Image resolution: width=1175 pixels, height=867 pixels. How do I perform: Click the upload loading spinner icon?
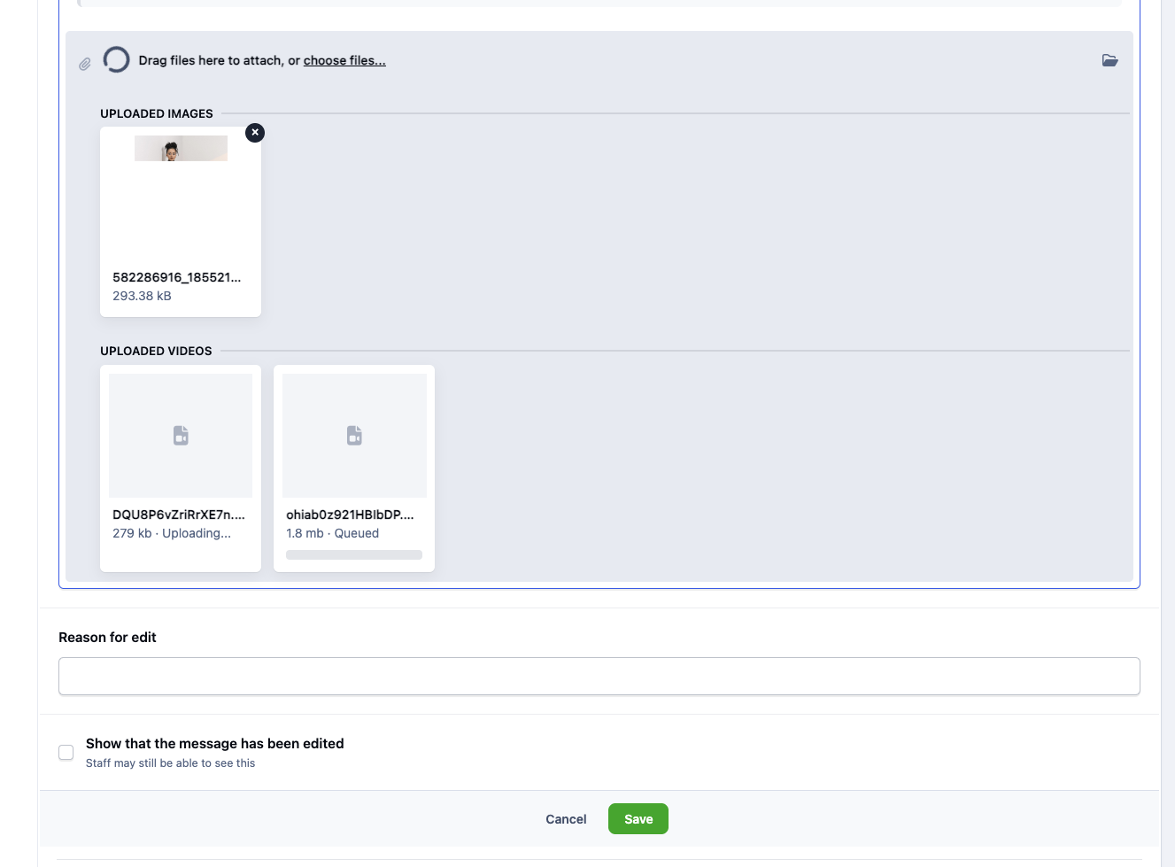116,60
